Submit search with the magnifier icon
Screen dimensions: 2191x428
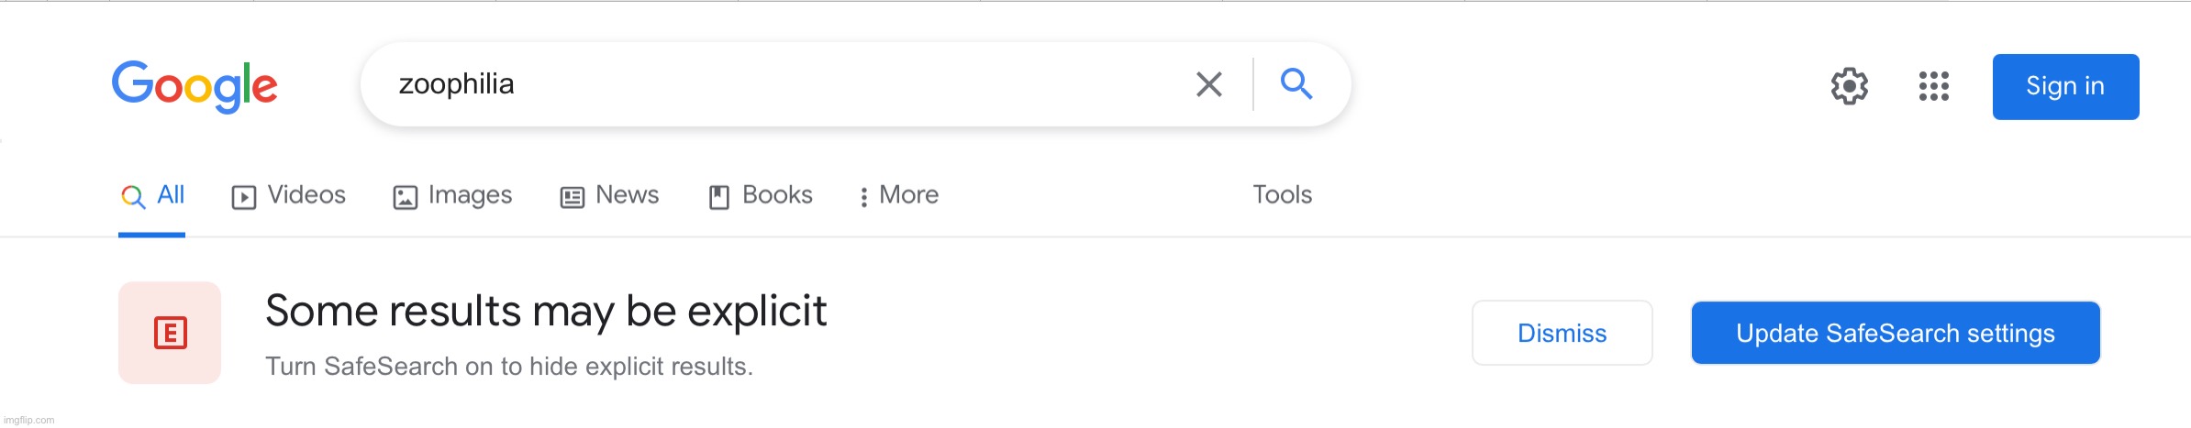[1296, 83]
